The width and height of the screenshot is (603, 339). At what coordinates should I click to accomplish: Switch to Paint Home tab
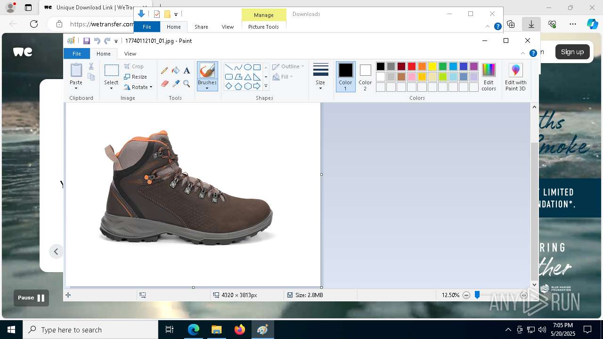point(104,54)
